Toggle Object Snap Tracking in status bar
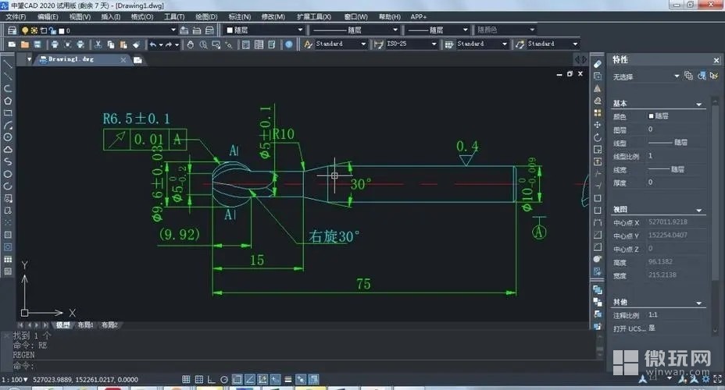The width and height of the screenshot is (725, 390). pos(250,379)
